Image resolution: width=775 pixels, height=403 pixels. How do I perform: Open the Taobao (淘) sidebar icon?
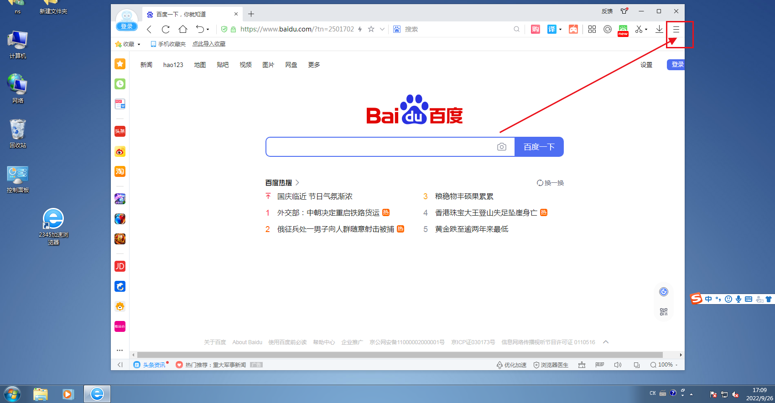click(x=120, y=171)
